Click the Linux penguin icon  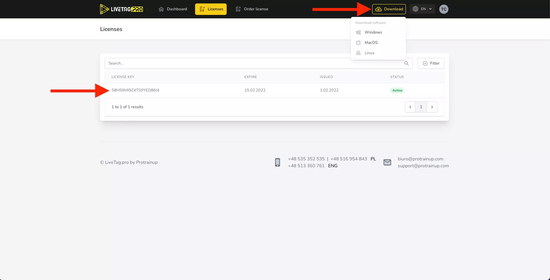(x=358, y=53)
